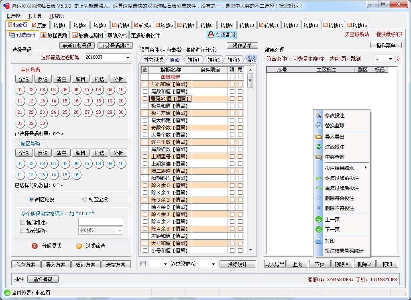
Task: Open the 中6保5 matrix dropdown
Action: tap(120, 230)
